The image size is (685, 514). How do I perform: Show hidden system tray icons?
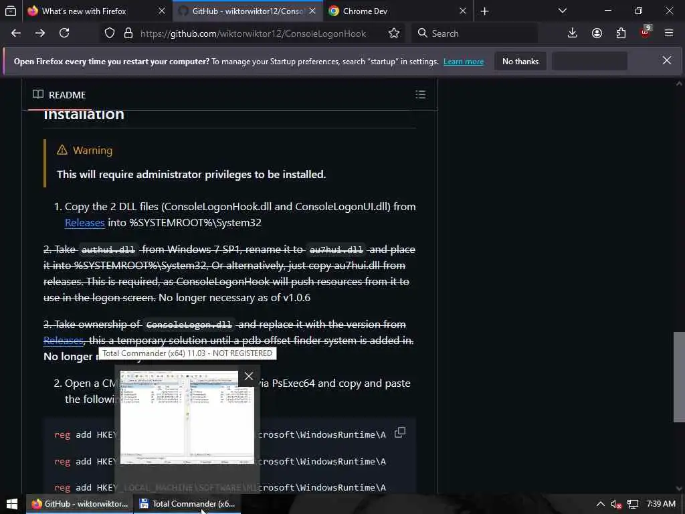tap(601, 504)
